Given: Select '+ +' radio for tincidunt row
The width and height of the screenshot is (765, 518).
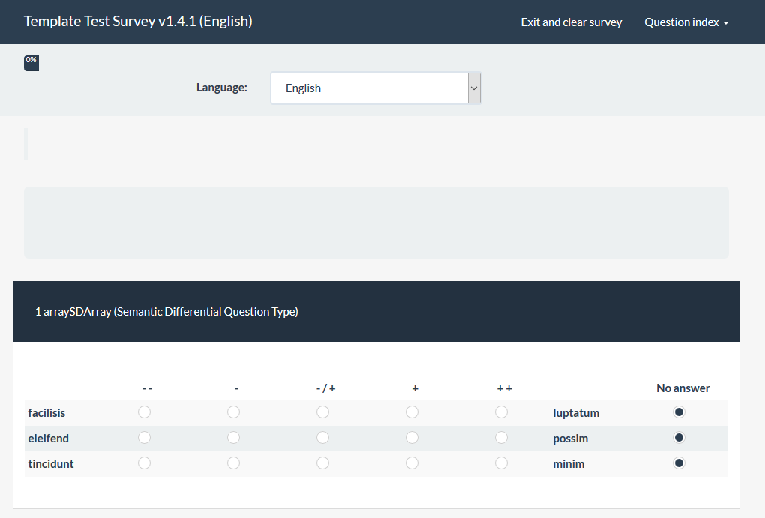Looking at the screenshot, I should [x=501, y=463].
